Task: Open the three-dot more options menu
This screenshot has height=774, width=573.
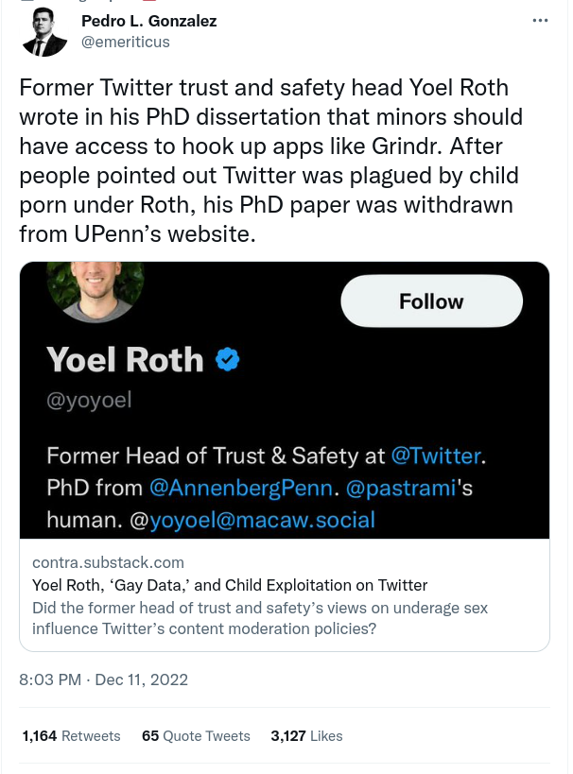Action: pos(540,20)
